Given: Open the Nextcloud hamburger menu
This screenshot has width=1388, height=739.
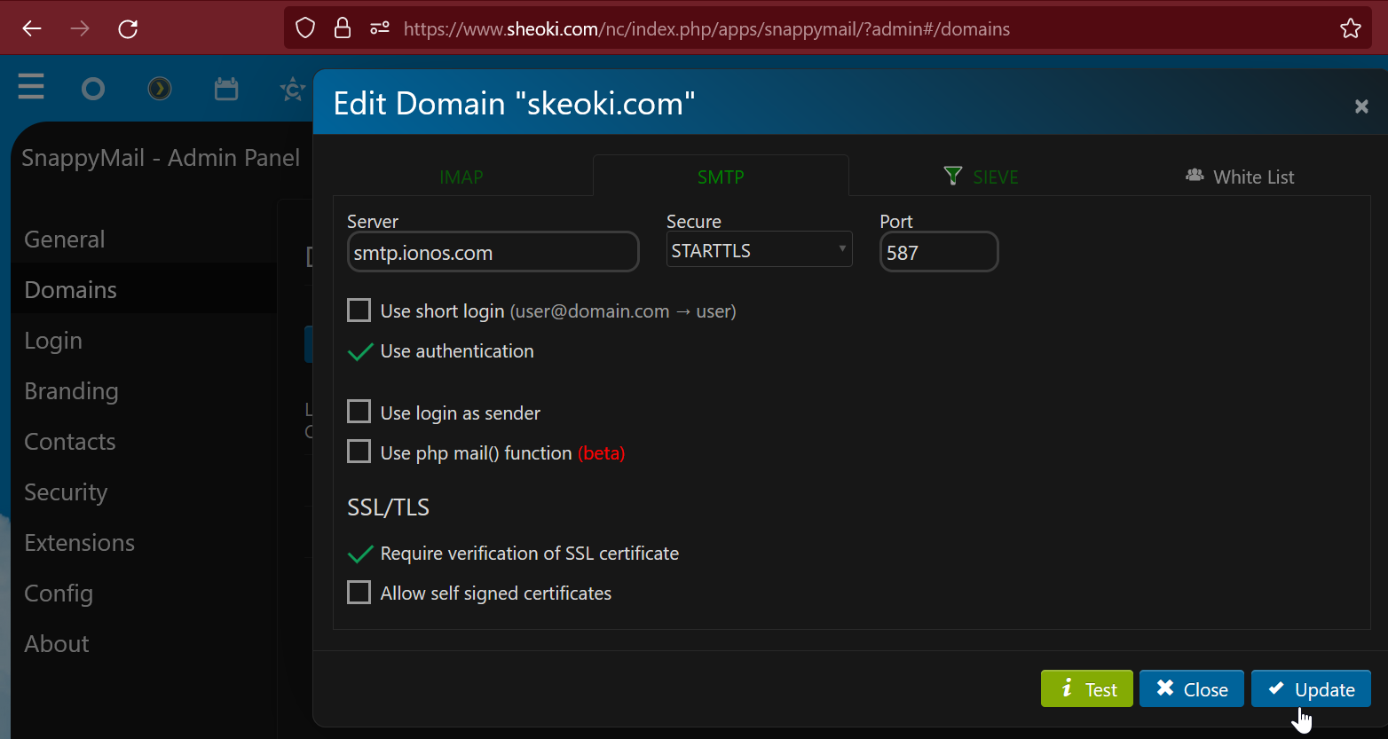Looking at the screenshot, I should (x=31, y=87).
